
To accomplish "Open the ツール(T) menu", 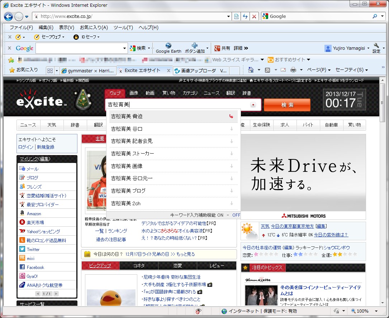I will (123, 28).
